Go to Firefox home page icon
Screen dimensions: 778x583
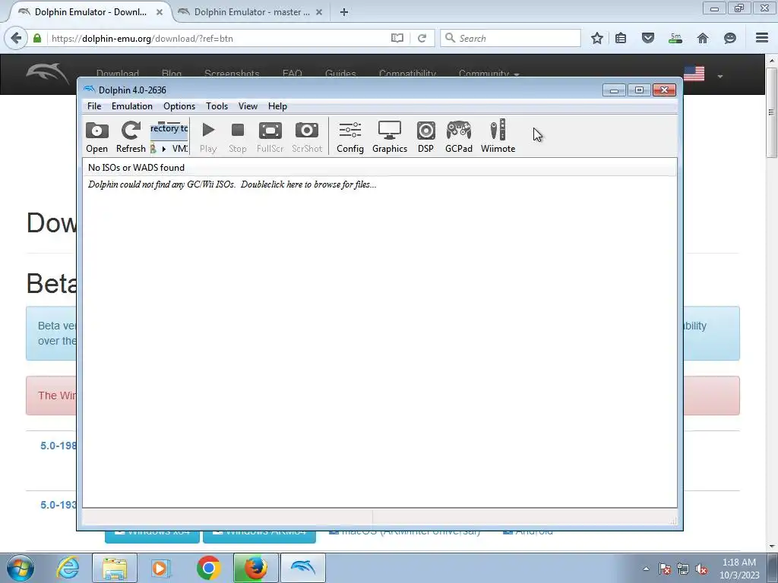point(703,38)
